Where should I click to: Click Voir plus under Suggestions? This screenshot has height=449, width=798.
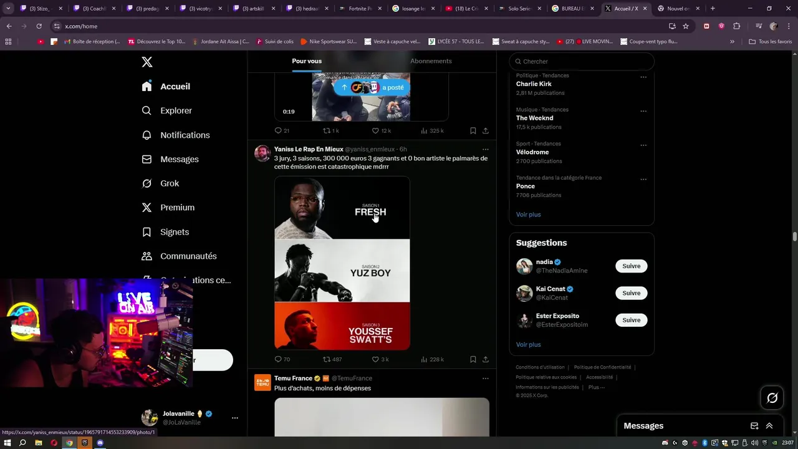click(528, 345)
